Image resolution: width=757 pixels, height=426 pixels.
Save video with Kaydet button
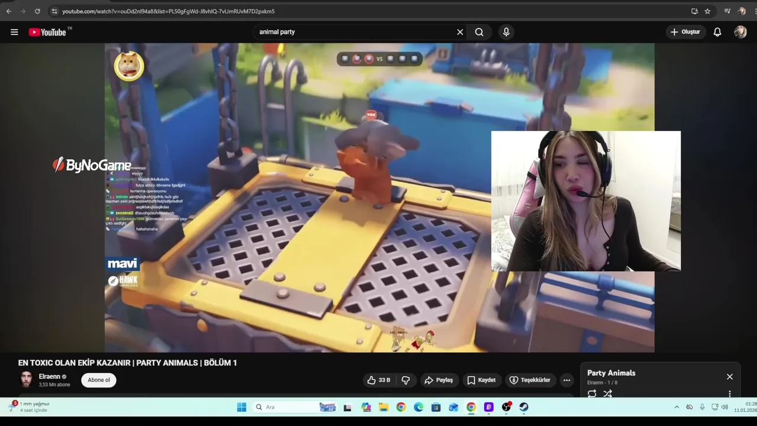(x=481, y=380)
